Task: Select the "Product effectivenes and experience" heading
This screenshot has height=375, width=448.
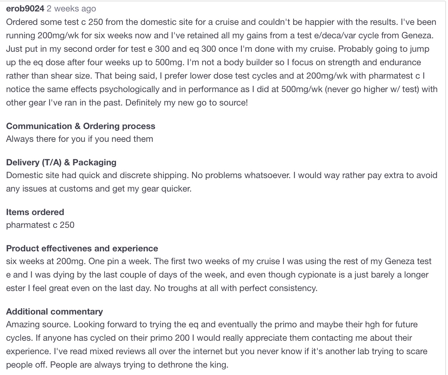Action: tap(82, 248)
